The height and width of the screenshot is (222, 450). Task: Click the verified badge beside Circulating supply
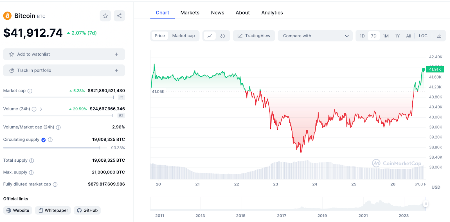click(44, 140)
